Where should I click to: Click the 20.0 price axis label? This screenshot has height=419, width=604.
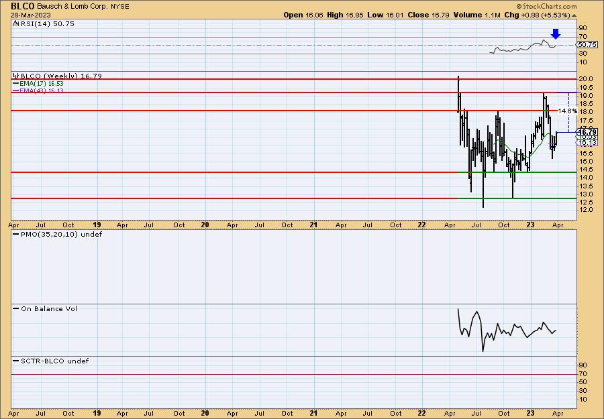click(x=585, y=79)
